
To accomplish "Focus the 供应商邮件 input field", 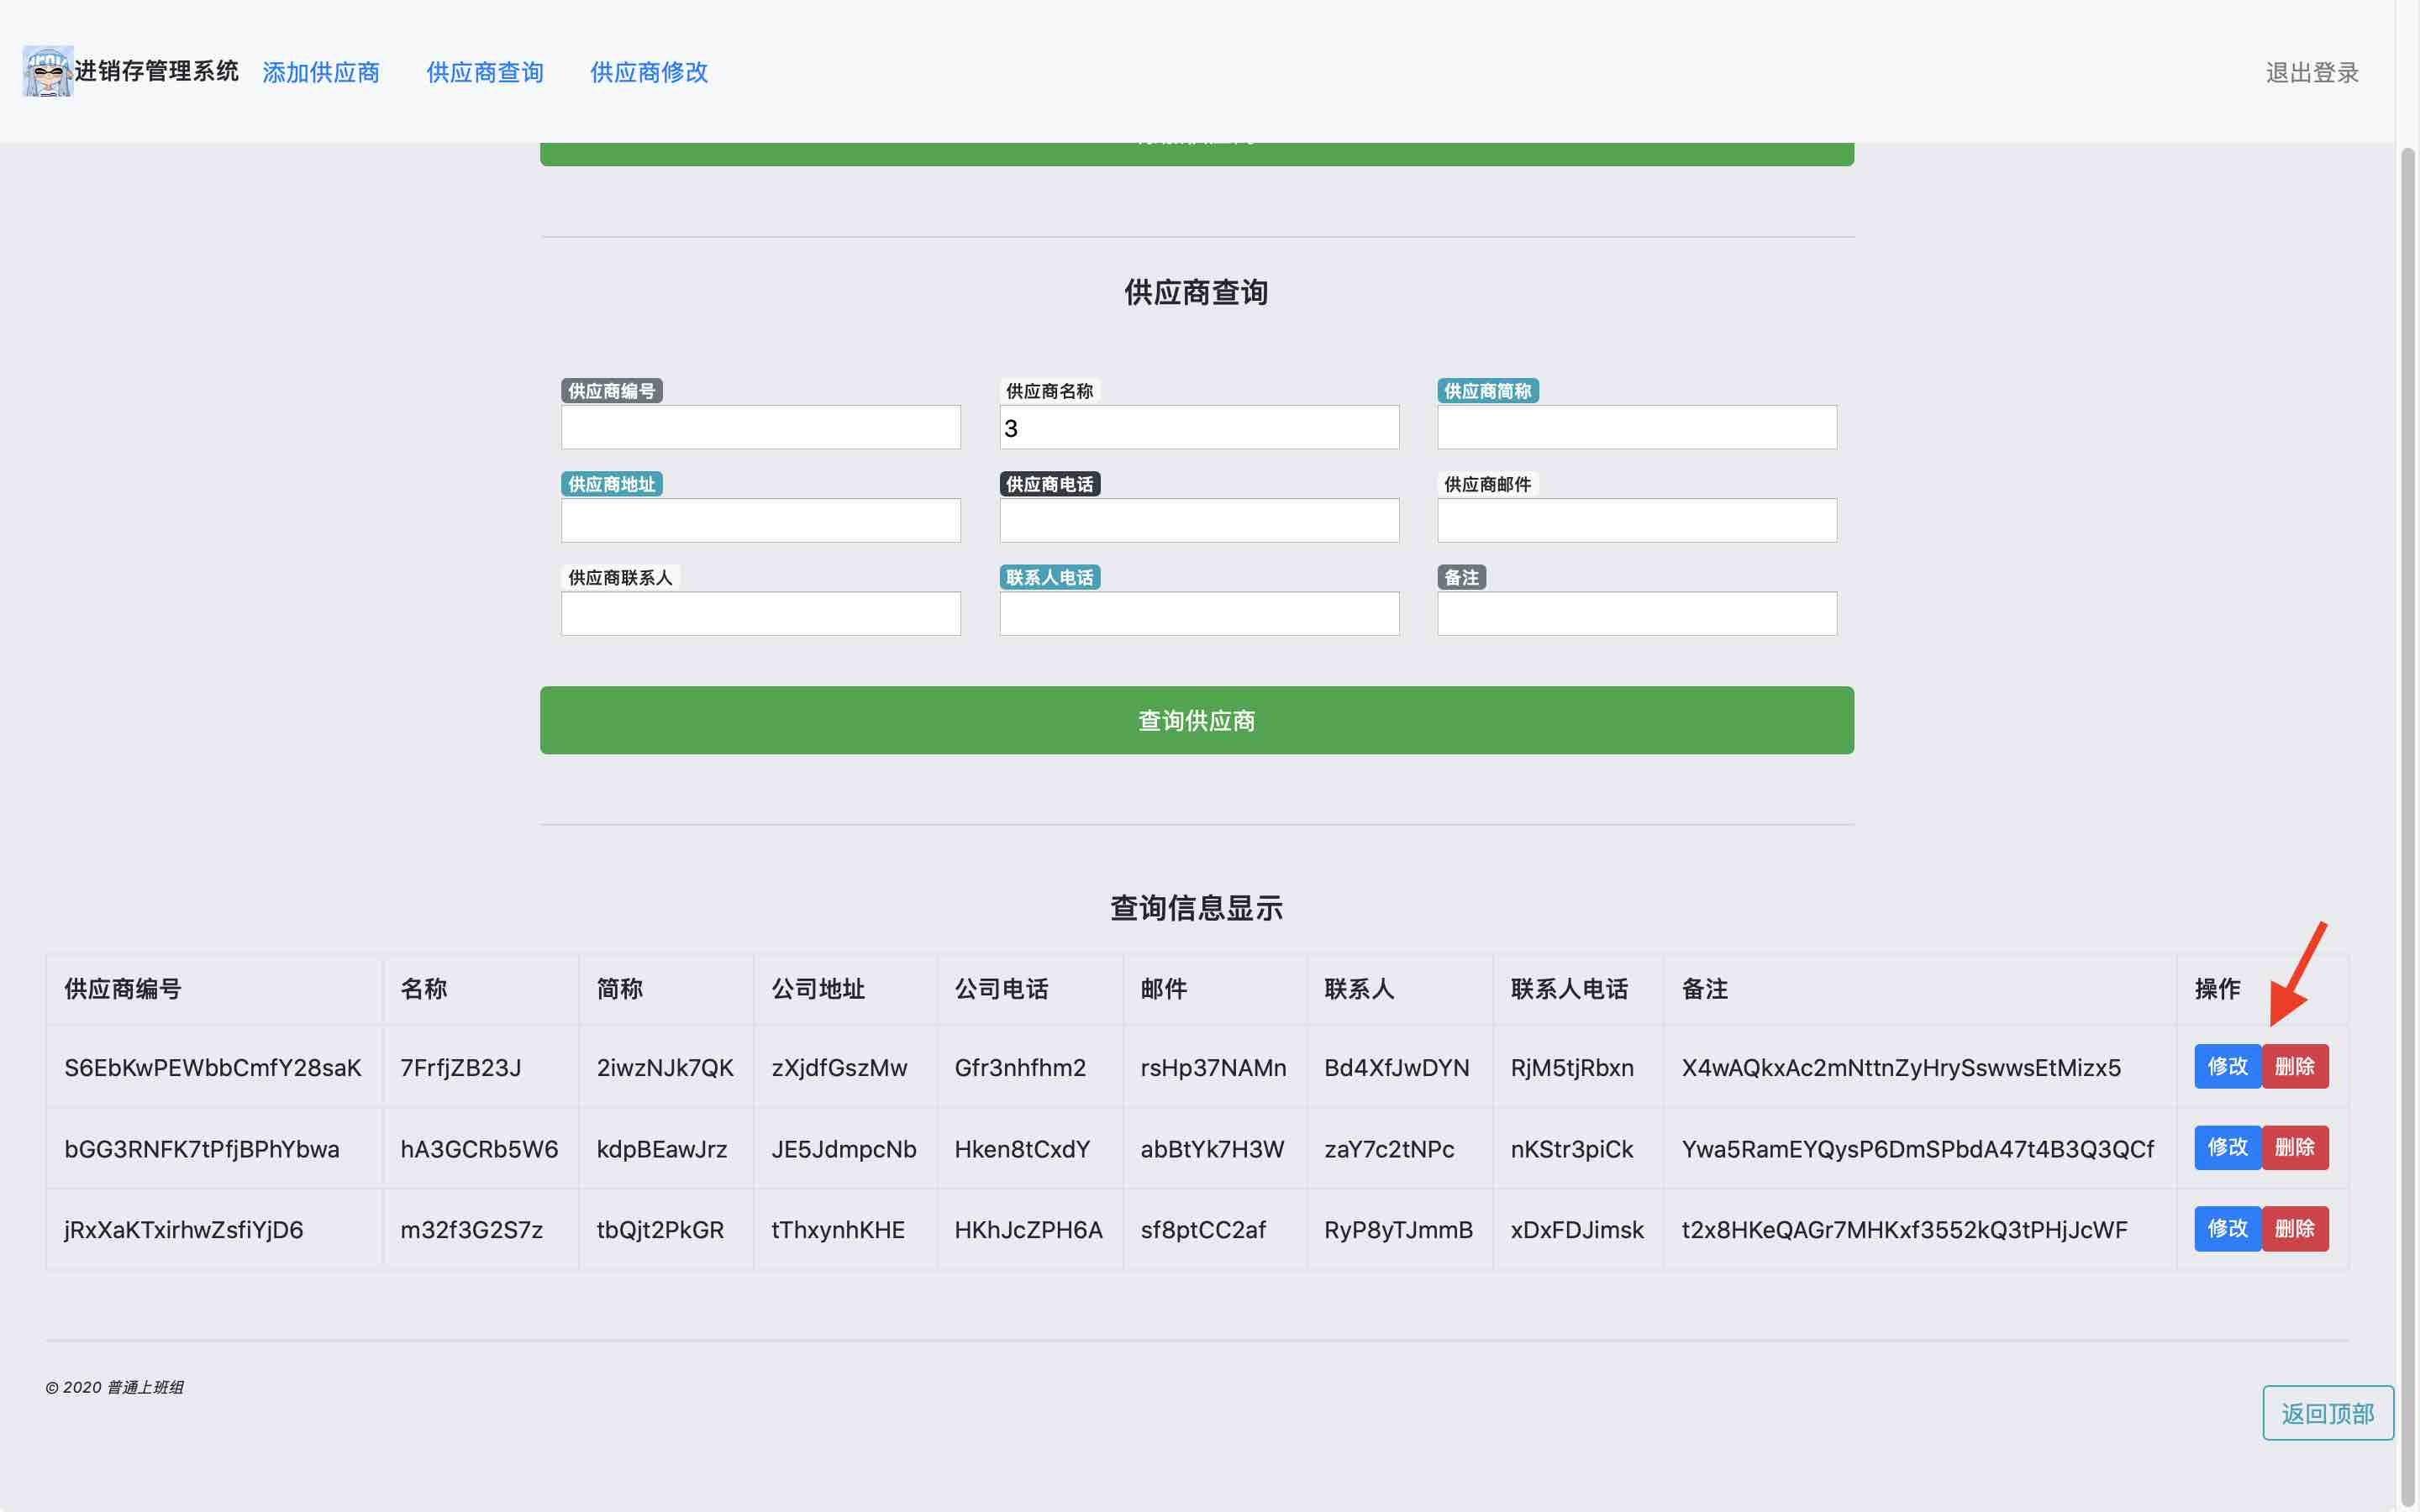I will coord(1636,520).
